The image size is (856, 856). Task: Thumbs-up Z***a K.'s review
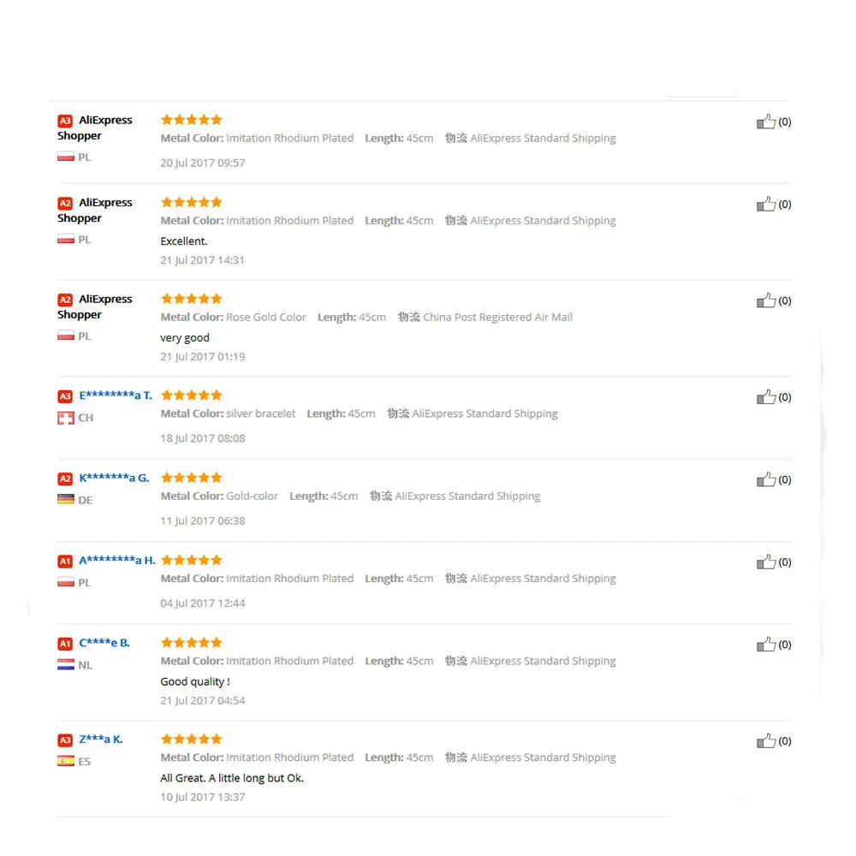pyautogui.click(x=766, y=740)
